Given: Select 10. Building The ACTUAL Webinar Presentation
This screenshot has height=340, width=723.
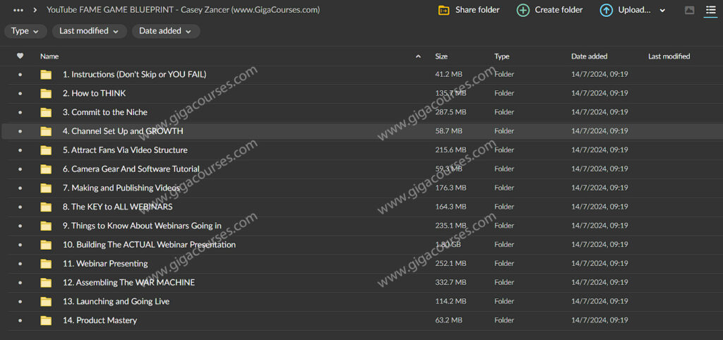Looking at the screenshot, I should [x=150, y=245].
